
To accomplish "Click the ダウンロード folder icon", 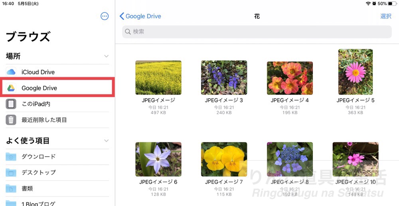I will coord(11,157).
